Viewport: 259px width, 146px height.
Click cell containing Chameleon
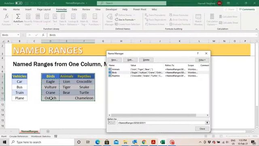(x=84, y=98)
